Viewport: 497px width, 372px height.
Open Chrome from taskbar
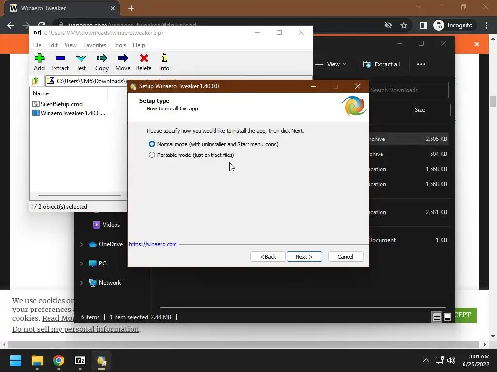tap(59, 360)
